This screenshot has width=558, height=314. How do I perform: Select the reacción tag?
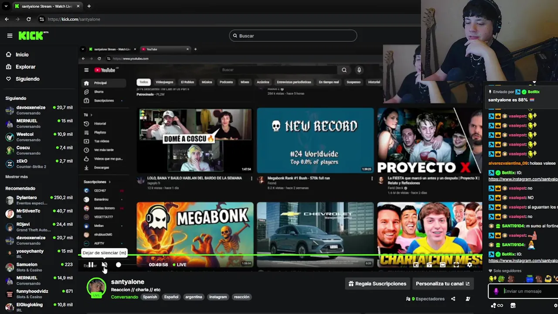(x=242, y=297)
